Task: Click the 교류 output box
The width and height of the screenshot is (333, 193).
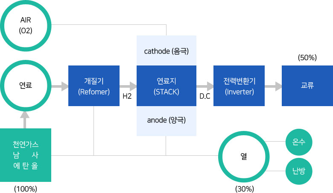Action: point(307,86)
